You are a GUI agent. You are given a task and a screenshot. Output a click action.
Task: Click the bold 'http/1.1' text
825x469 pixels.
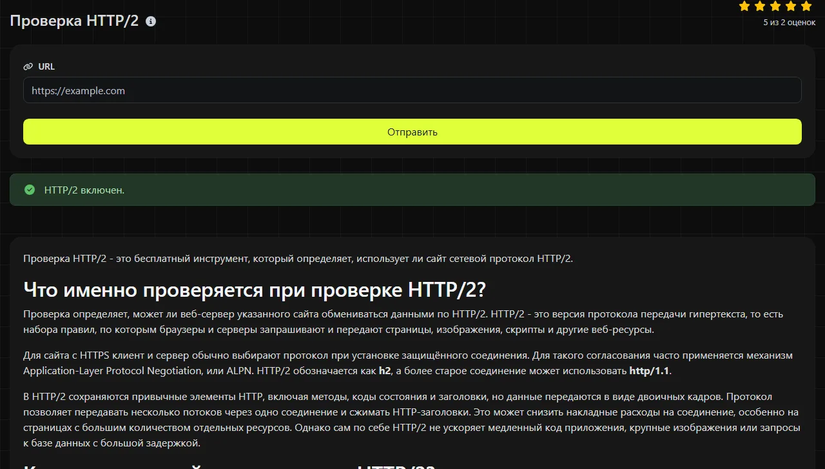649,371
